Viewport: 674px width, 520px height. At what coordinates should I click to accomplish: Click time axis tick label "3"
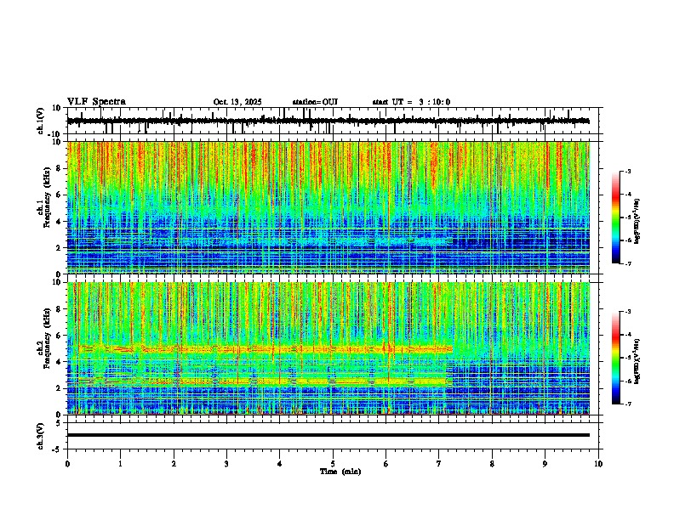226,464
